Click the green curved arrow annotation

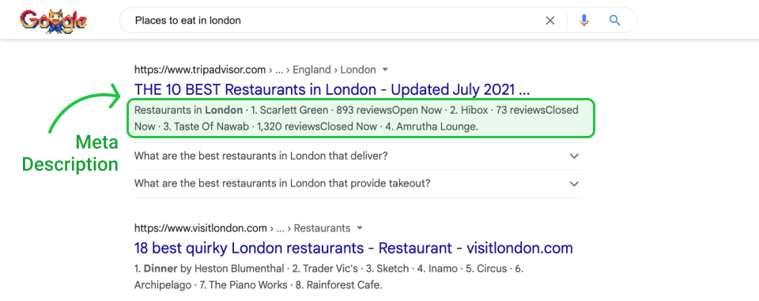coord(85,107)
